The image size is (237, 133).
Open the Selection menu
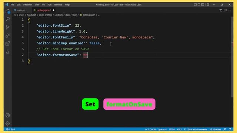click(x=27, y=5)
